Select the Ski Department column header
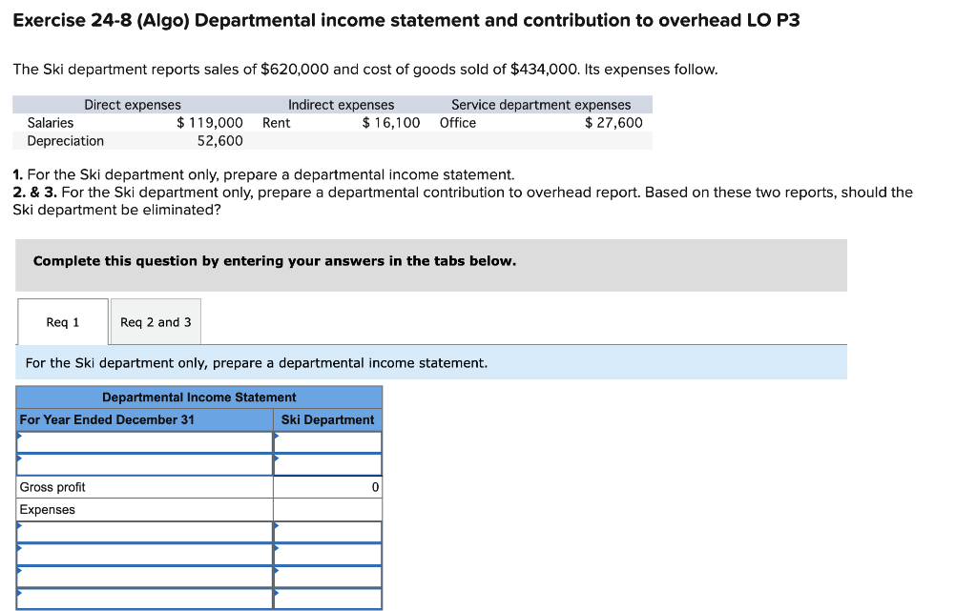 [x=328, y=420]
